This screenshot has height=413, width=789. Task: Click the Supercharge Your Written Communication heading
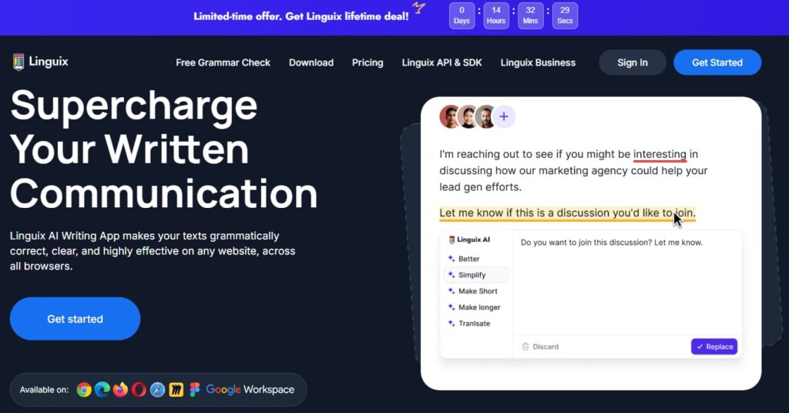pos(163,149)
